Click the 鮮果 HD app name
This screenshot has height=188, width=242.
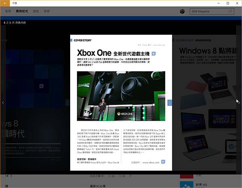coord(201,185)
